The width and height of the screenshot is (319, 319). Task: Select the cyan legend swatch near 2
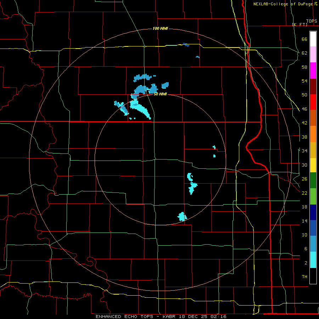(x=313, y=260)
